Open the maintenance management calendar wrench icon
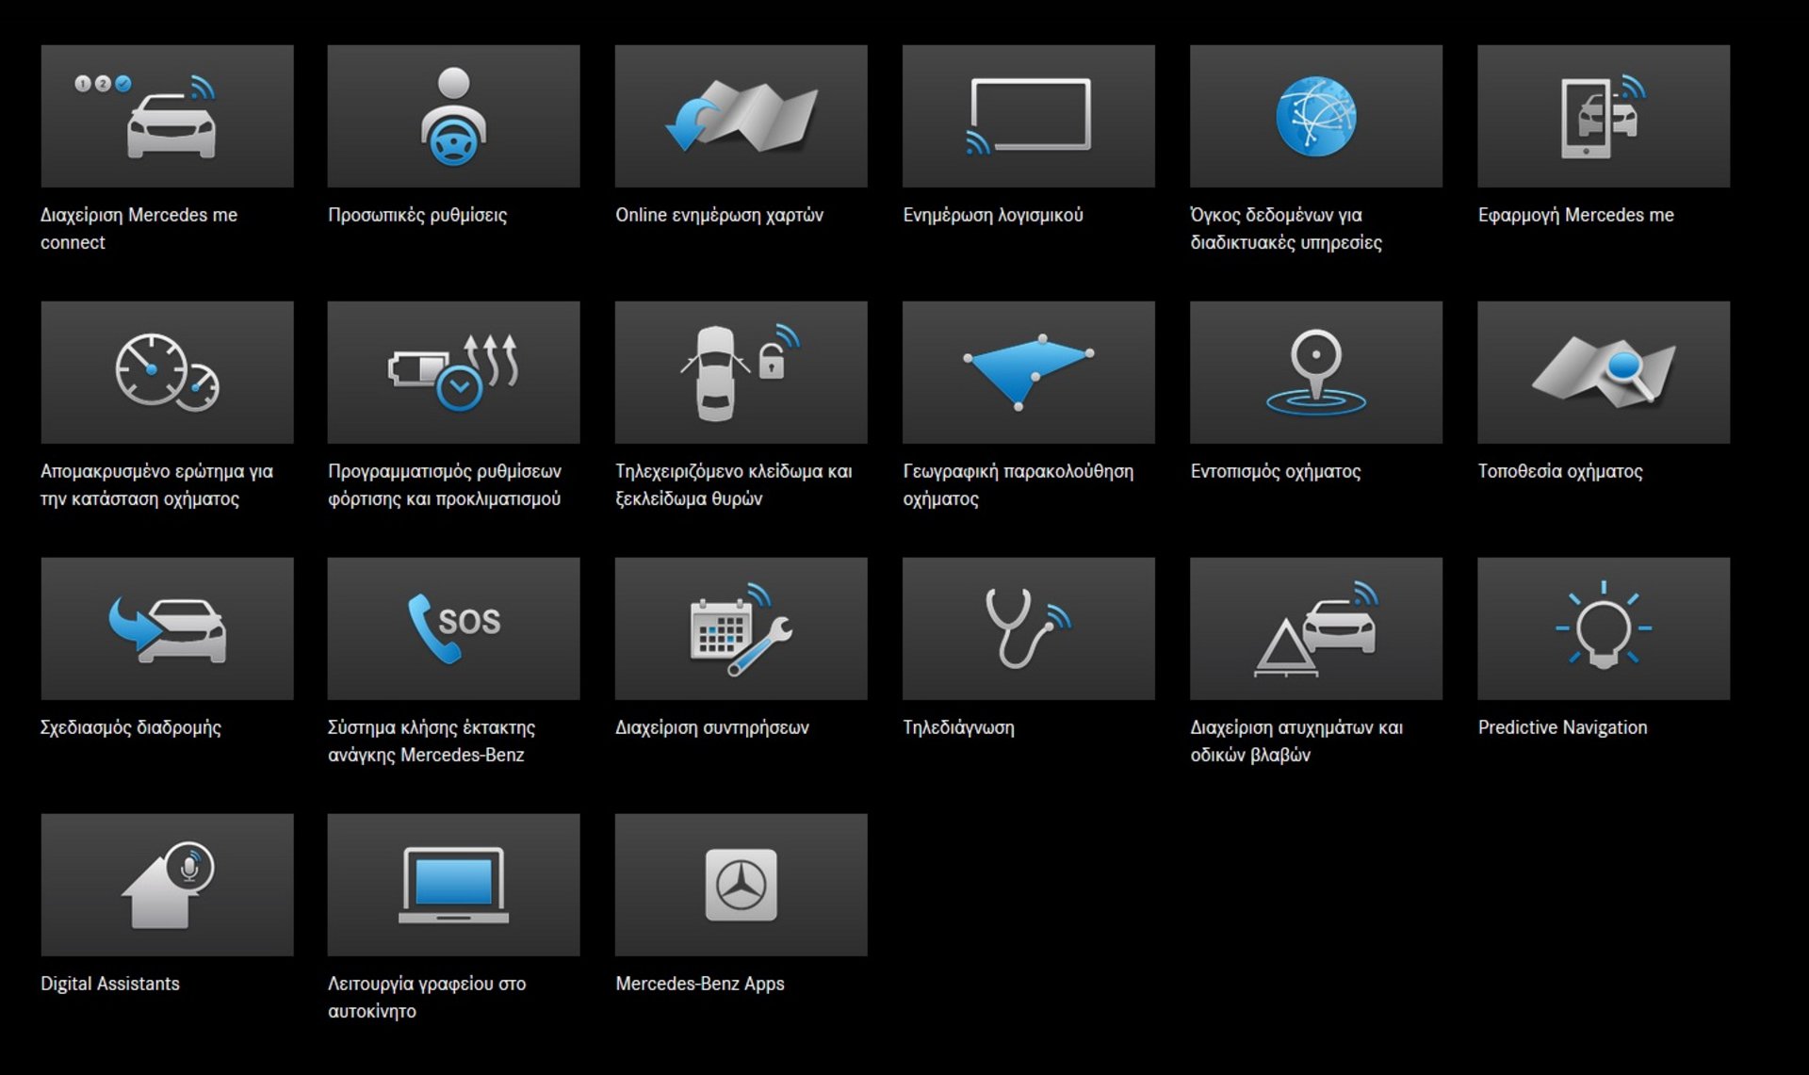1809x1075 pixels. 741,629
